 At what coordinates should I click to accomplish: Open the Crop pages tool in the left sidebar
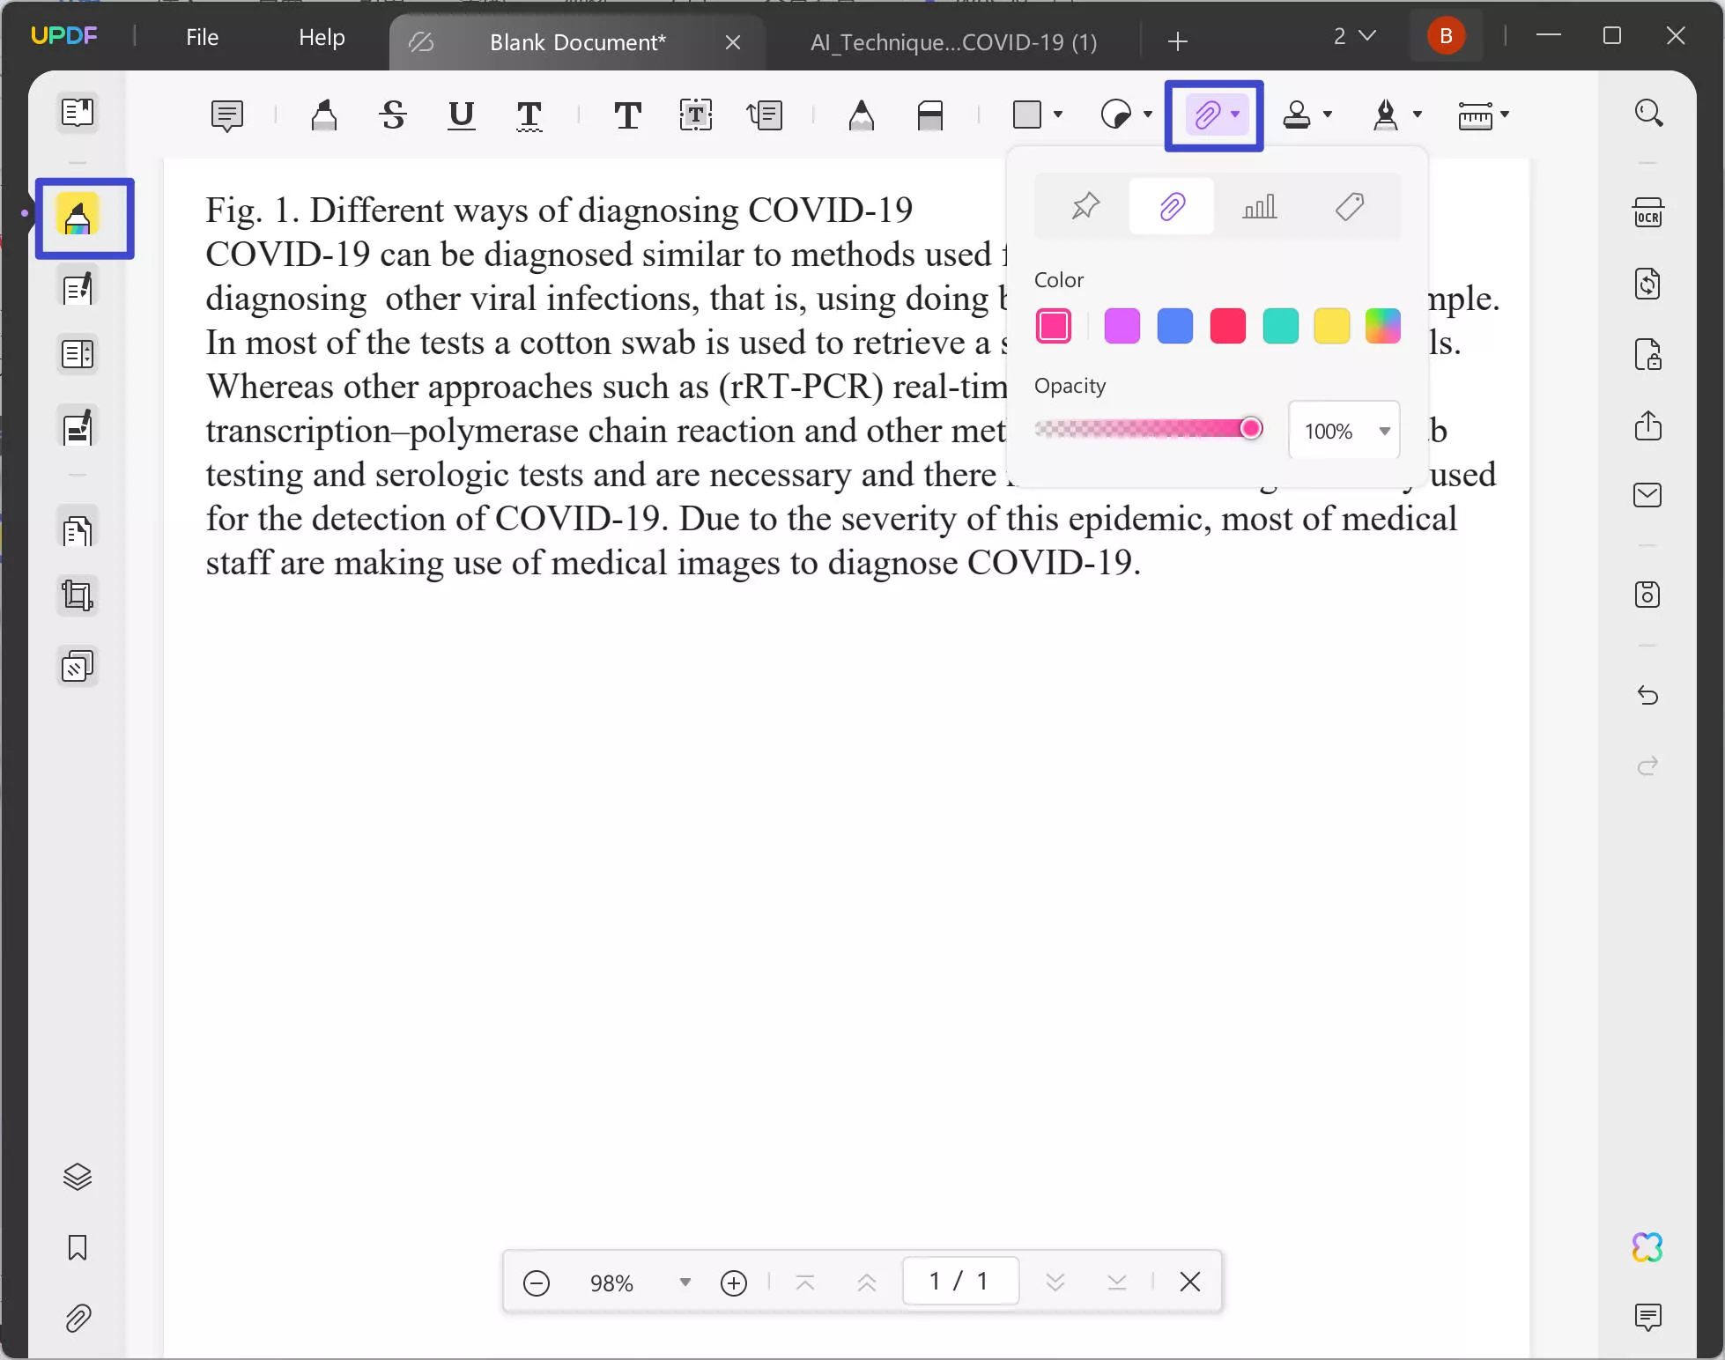pos(78,595)
